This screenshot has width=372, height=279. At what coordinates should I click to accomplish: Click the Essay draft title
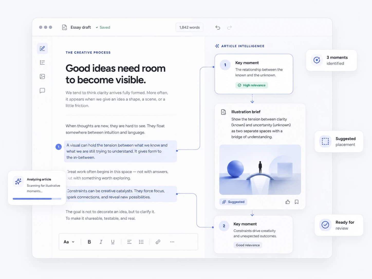(81, 27)
